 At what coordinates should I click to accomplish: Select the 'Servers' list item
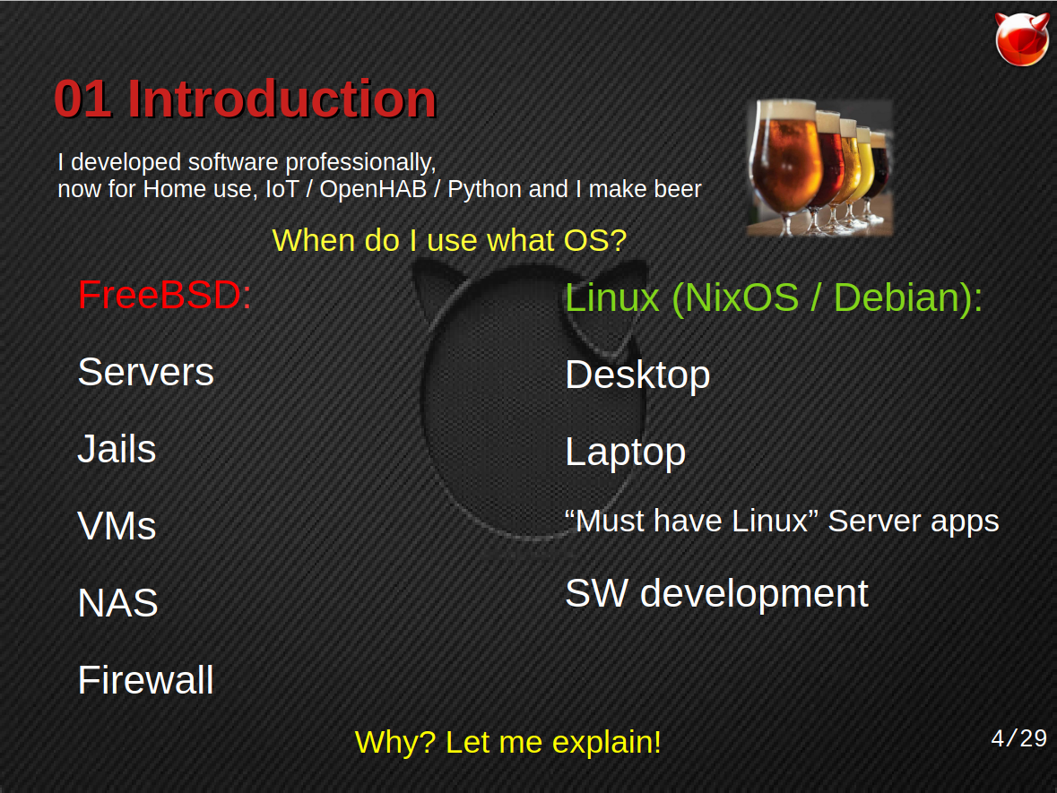coord(145,372)
